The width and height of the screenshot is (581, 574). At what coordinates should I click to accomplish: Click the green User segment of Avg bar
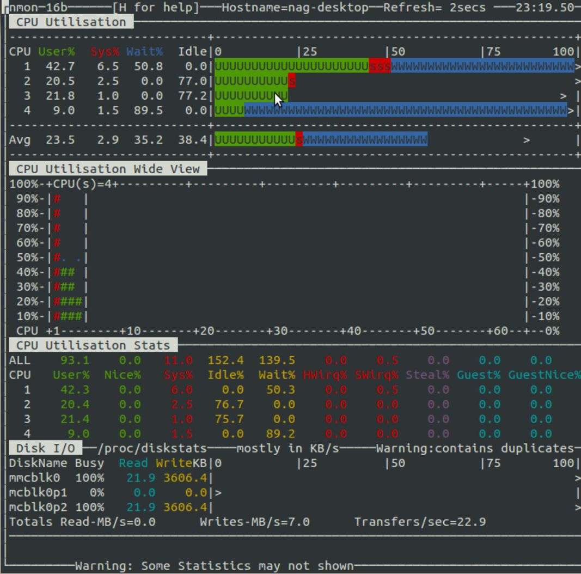254,140
